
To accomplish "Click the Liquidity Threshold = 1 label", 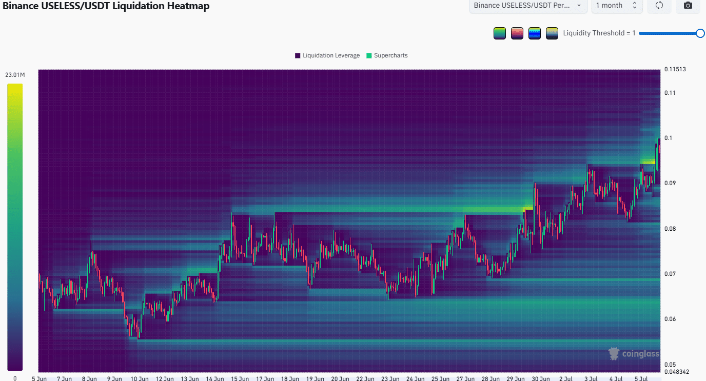I will tap(599, 33).
